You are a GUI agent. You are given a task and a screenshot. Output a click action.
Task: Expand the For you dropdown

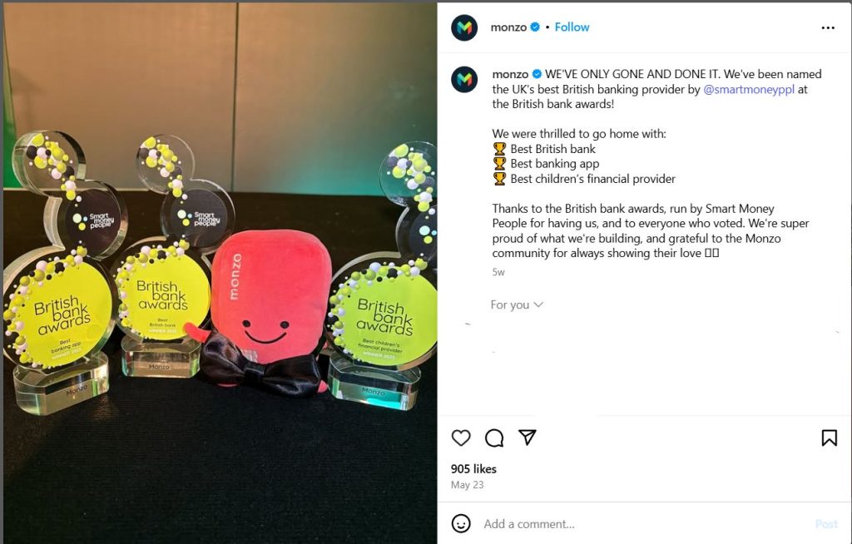(x=516, y=305)
